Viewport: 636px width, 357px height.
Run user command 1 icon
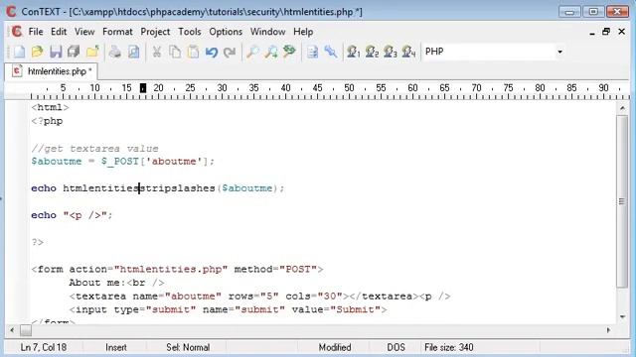(x=354, y=52)
